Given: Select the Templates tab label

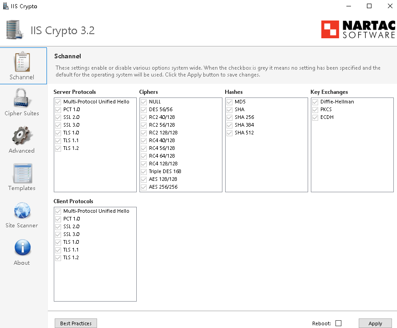Looking at the screenshot, I should click(x=22, y=188).
